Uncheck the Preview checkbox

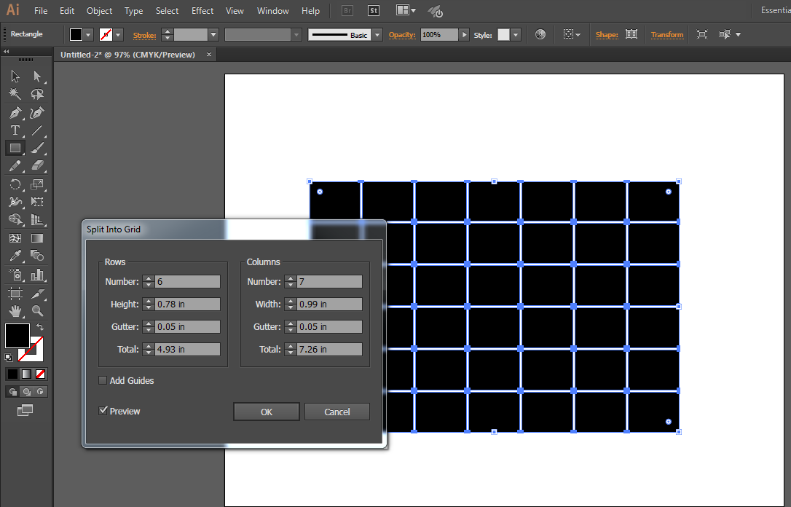point(103,411)
